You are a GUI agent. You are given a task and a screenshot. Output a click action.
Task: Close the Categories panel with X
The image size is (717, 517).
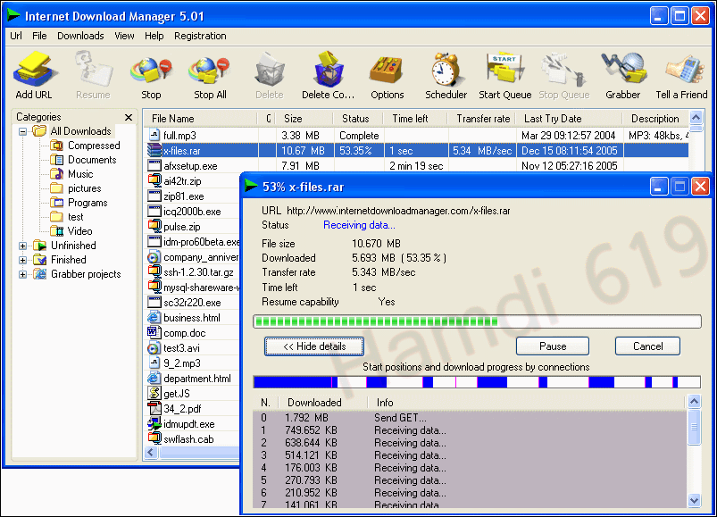pyautogui.click(x=129, y=118)
